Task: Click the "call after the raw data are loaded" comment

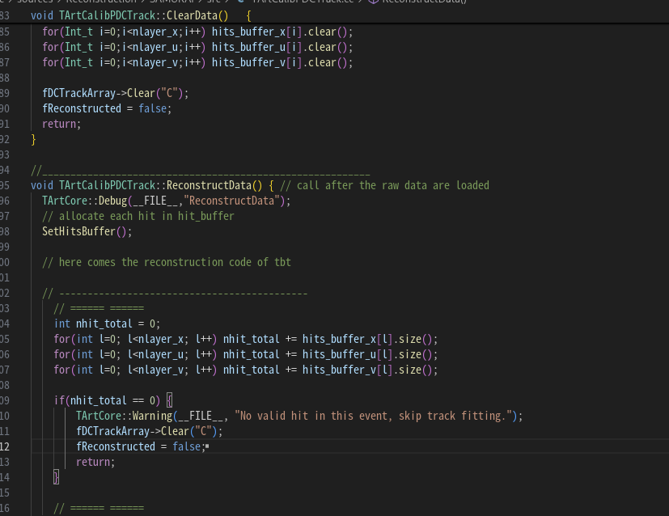Action: [x=385, y=185]
